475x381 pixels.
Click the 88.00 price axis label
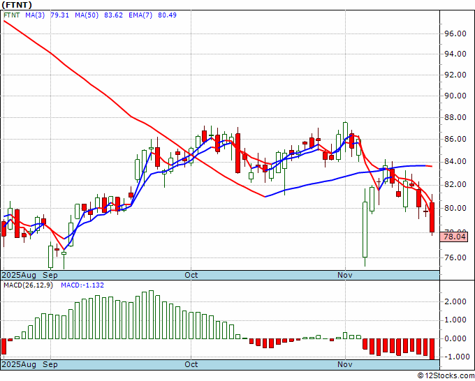tap(455, 117)
